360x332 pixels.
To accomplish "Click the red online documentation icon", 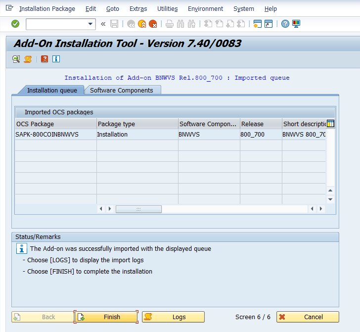I will pos(45,59).
